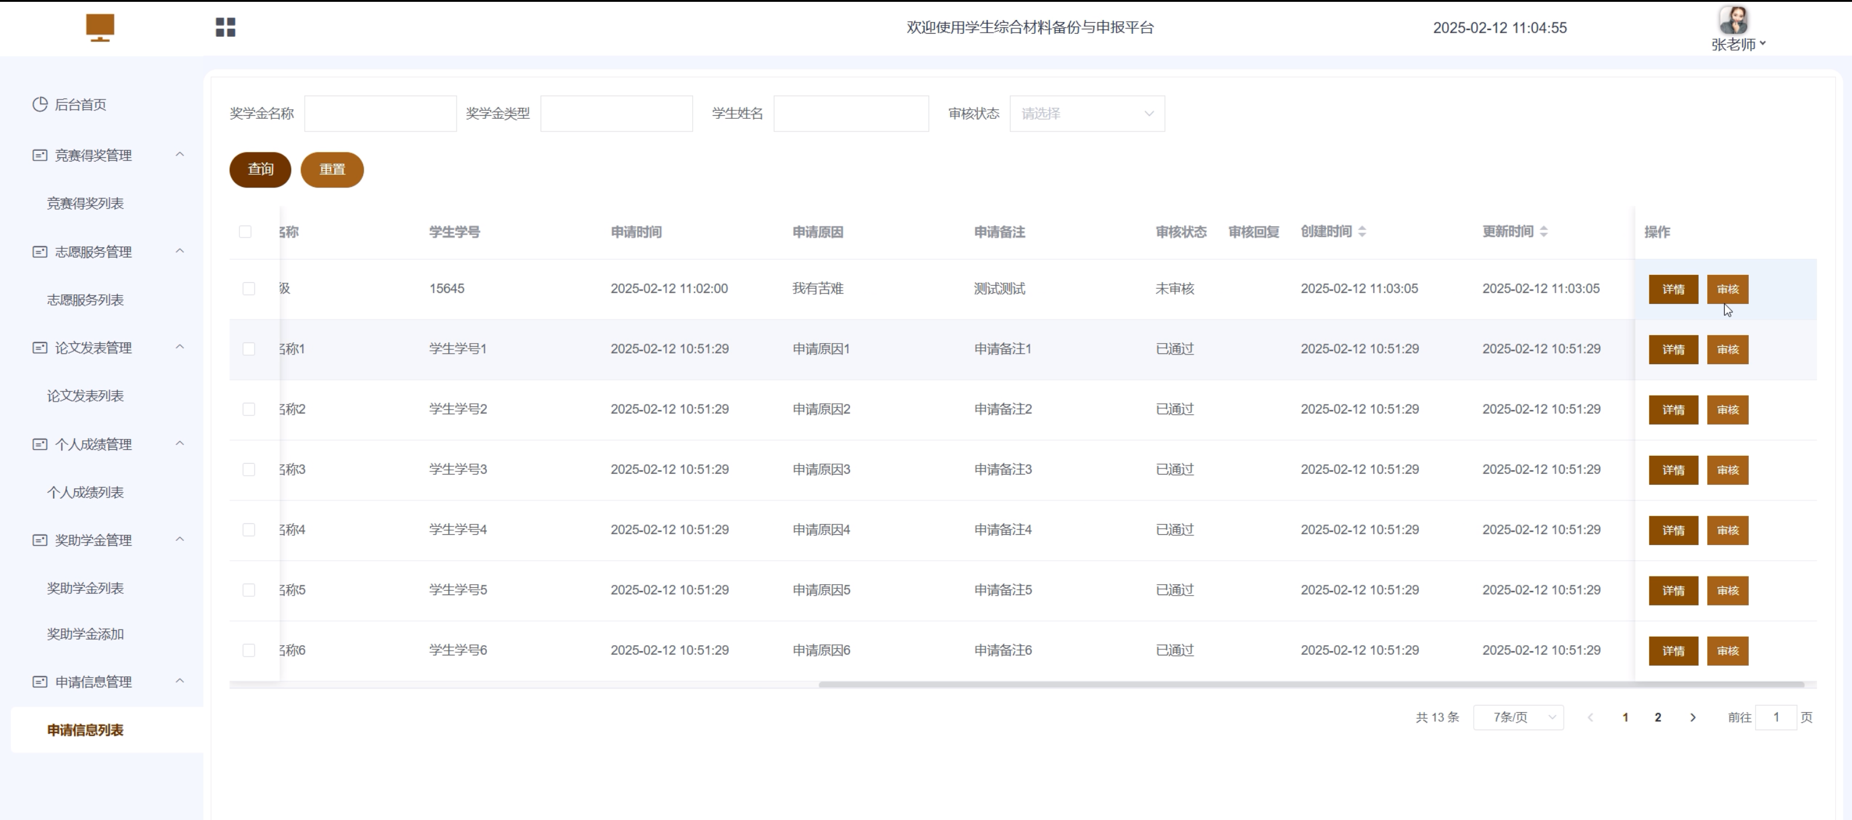The width and height of the screenshot is (1852, 820).
Task: Click the 竞赛得奖管理 menu icon
Action: point(40,155)
